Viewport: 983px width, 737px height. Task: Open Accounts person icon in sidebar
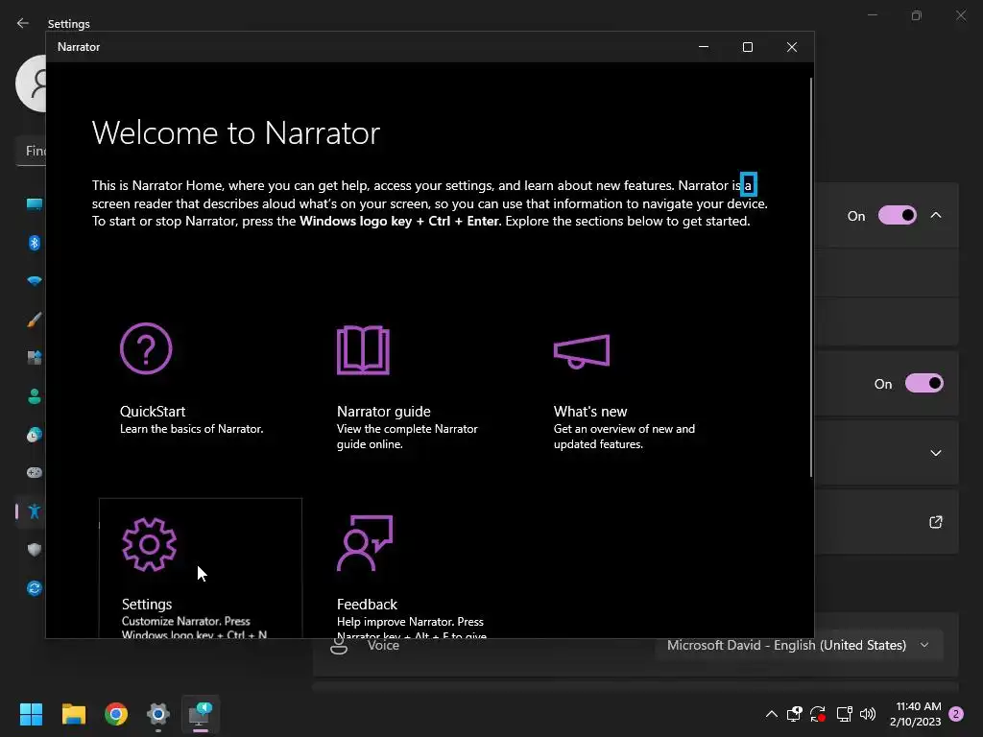coord(34,396)
